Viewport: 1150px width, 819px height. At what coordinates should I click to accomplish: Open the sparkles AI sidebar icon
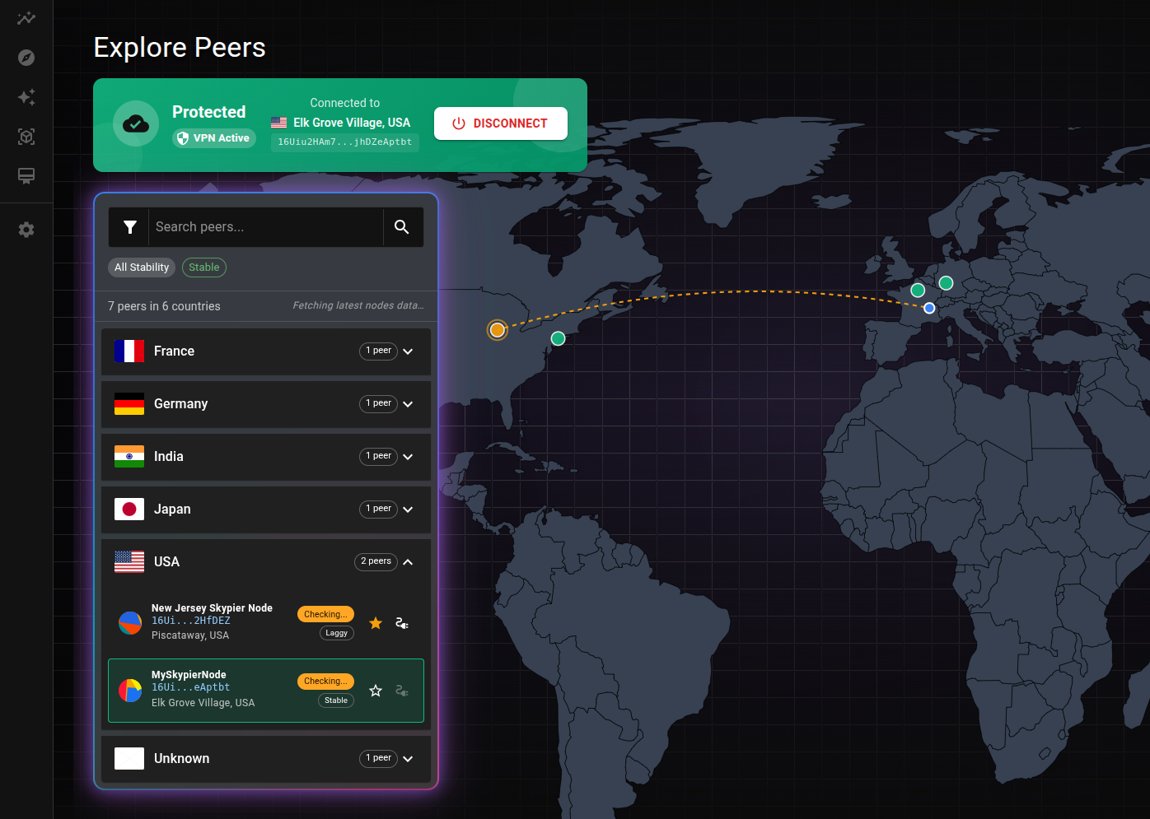click(26, 97)
